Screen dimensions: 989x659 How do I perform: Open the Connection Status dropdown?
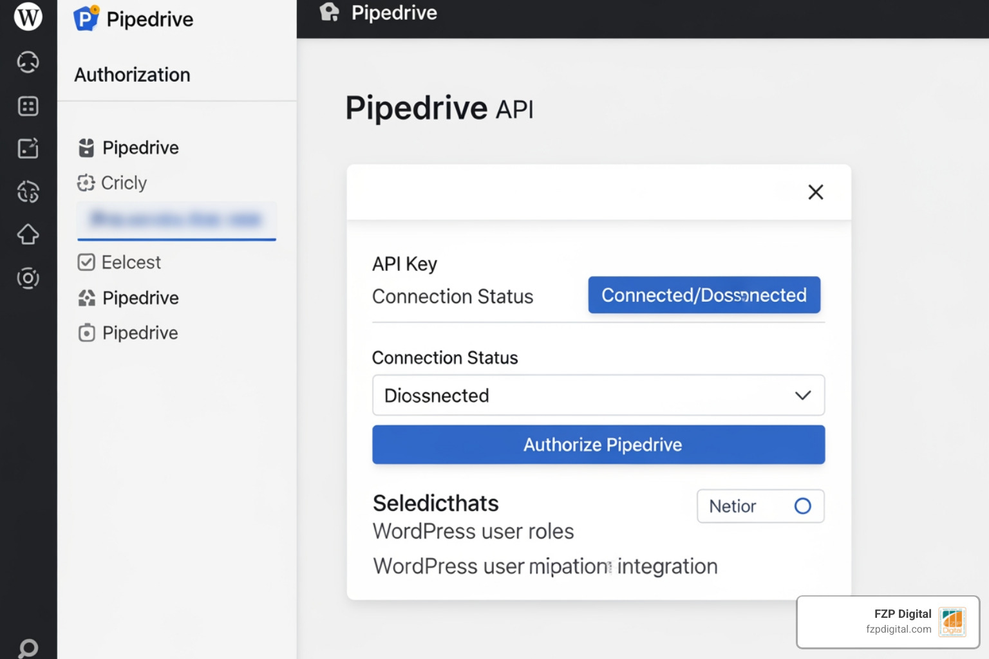click(x=598, y=395)
